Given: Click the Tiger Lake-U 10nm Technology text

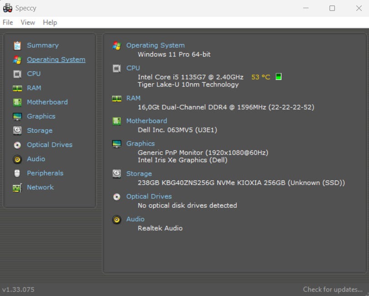Looking at the screenshot, I should 188,85.
